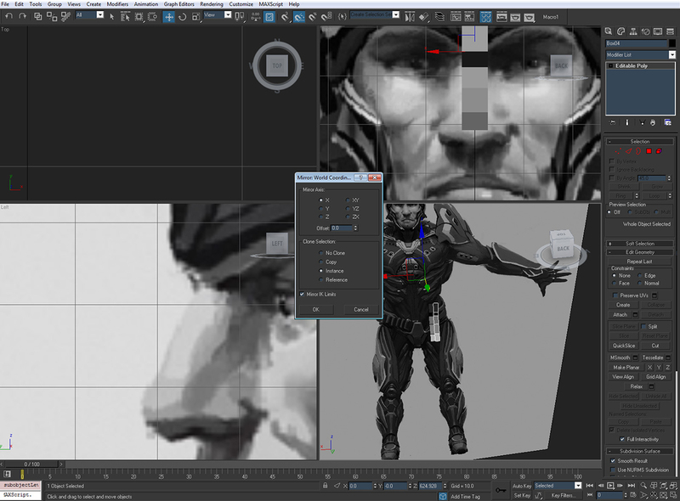Select Vertex sub-object level icon

pyautogui.click(x=617, y=151)
